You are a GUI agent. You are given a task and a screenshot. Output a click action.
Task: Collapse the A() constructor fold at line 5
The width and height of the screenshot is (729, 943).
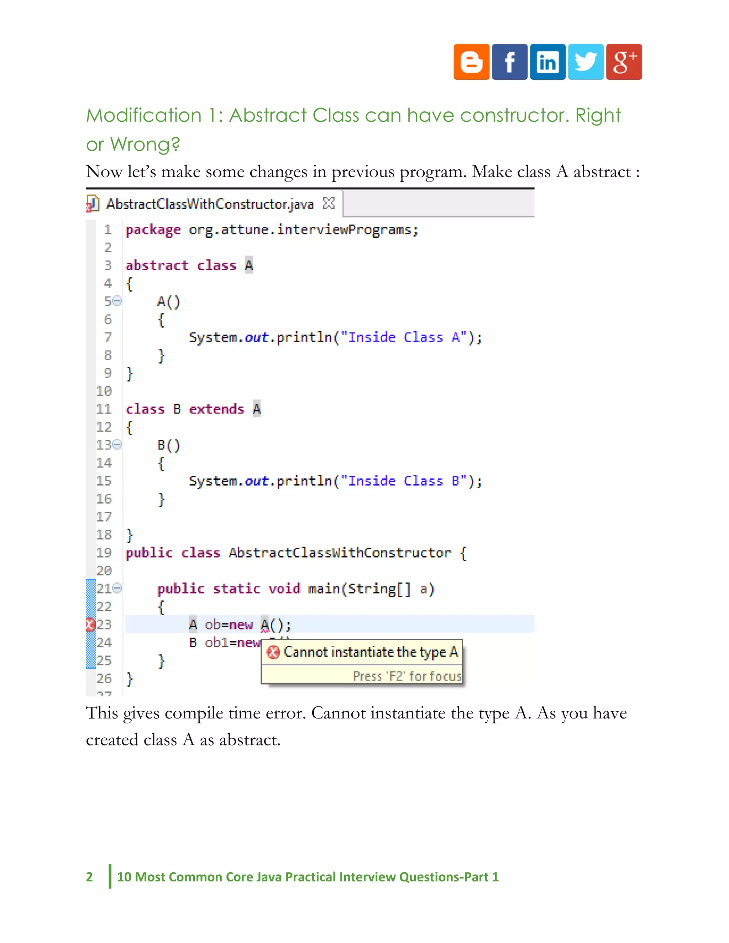point(117,301)
